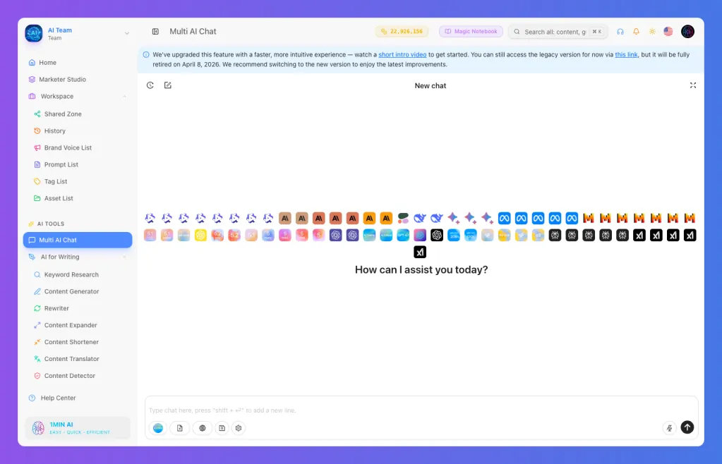
Task: Select the black OpenAI model icon
Action: (x=436, y=235)
